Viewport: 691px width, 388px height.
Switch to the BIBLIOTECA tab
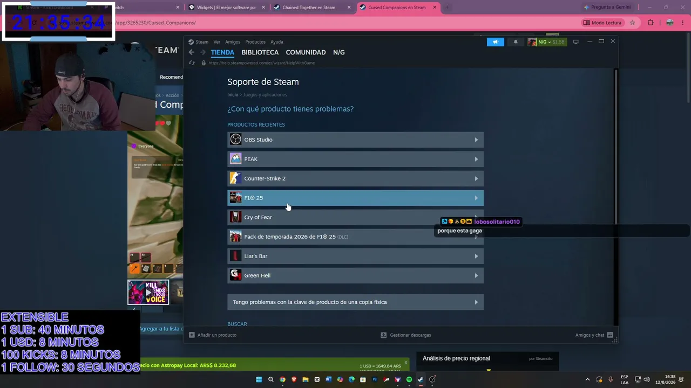[x=260, y=52]
